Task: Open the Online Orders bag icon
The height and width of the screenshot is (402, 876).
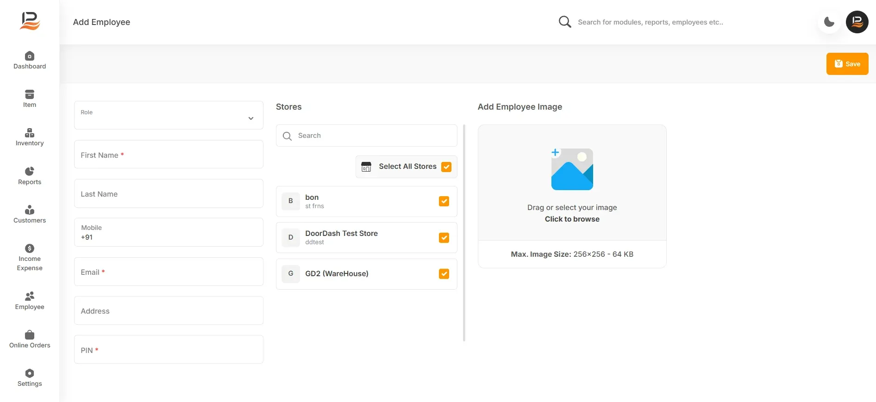Action: tap(30, 334)
